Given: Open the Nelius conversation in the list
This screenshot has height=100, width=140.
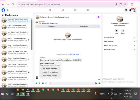Looking at the screenshot, I should pos(15,40).
